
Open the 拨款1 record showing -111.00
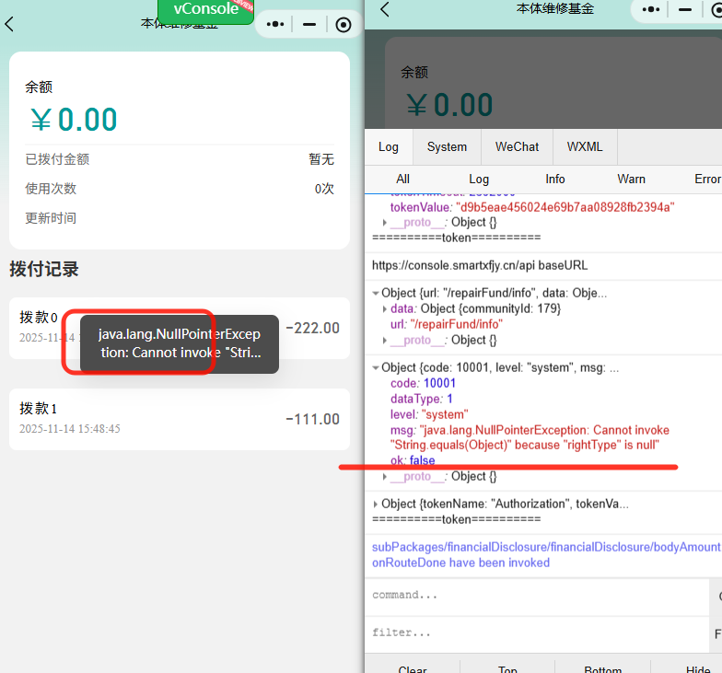(x=180, y=419)
